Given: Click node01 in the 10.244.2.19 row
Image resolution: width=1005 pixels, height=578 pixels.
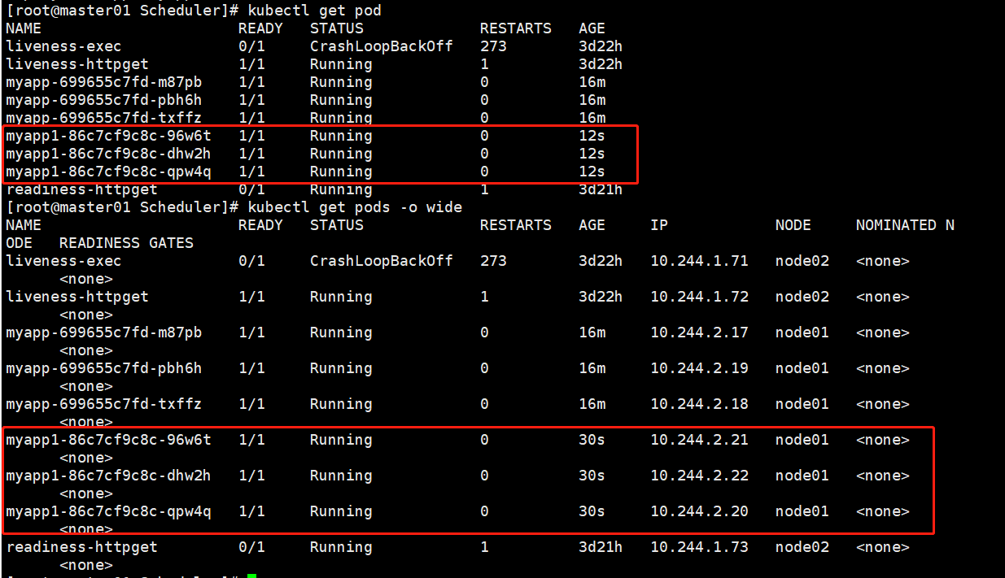Looking at the screenshot, I should [x=802, y=368].
